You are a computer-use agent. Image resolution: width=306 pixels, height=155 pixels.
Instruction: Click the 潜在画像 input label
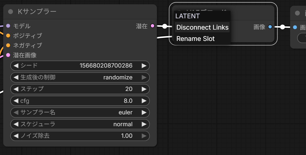click(x=25, y=55)
